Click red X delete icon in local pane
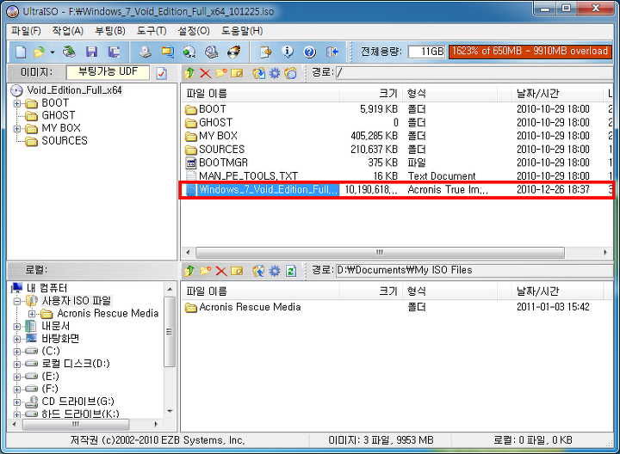620x454 pixels. 221,271
